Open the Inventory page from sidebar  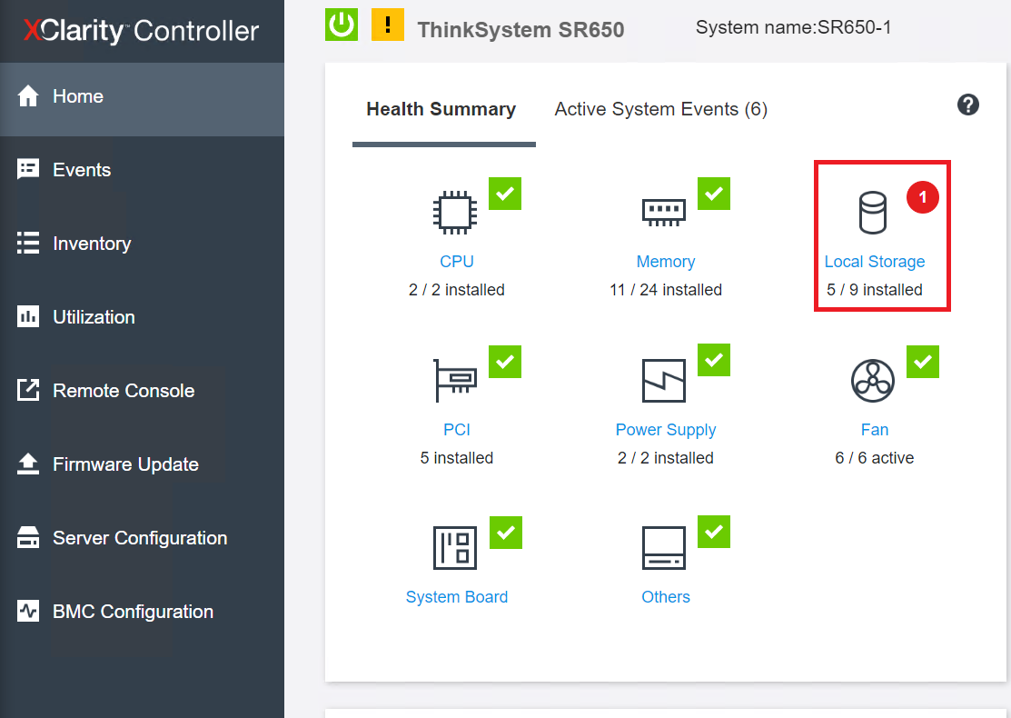[x=92, y=243]
